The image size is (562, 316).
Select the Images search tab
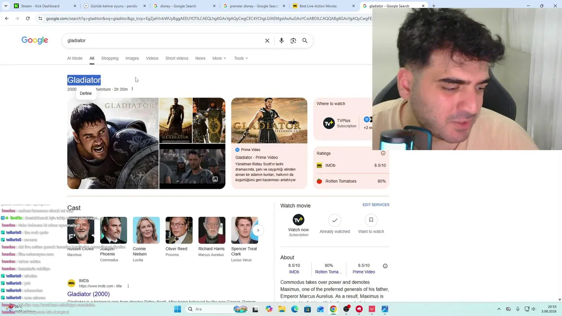pyautogui.click(x=132, y=58)
